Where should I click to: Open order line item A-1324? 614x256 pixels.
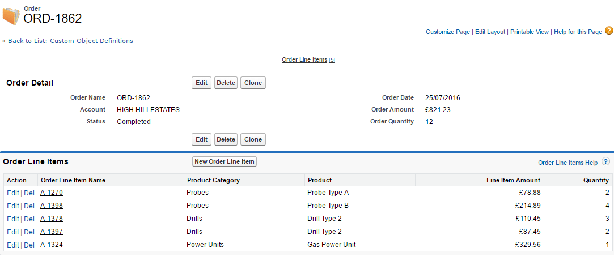coord(52,245)
